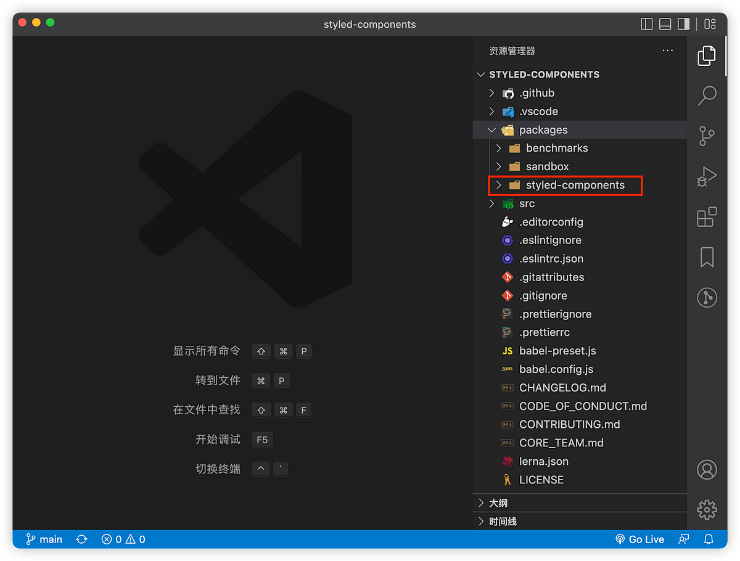Open the errors and warnings status item
This screenshot has width=740, height=561.
(123, 539)
